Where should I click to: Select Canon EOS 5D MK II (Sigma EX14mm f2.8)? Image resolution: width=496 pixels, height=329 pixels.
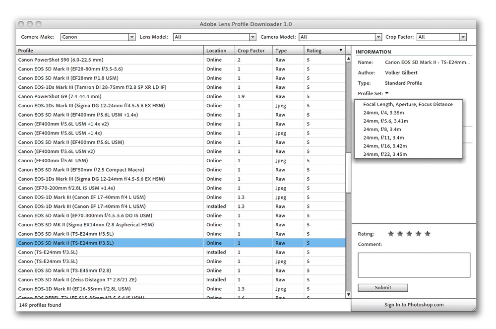point(181,225)
